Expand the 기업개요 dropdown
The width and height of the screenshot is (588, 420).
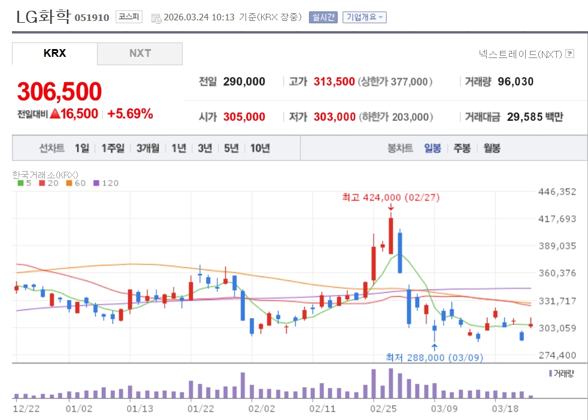[x=365, y=17]
